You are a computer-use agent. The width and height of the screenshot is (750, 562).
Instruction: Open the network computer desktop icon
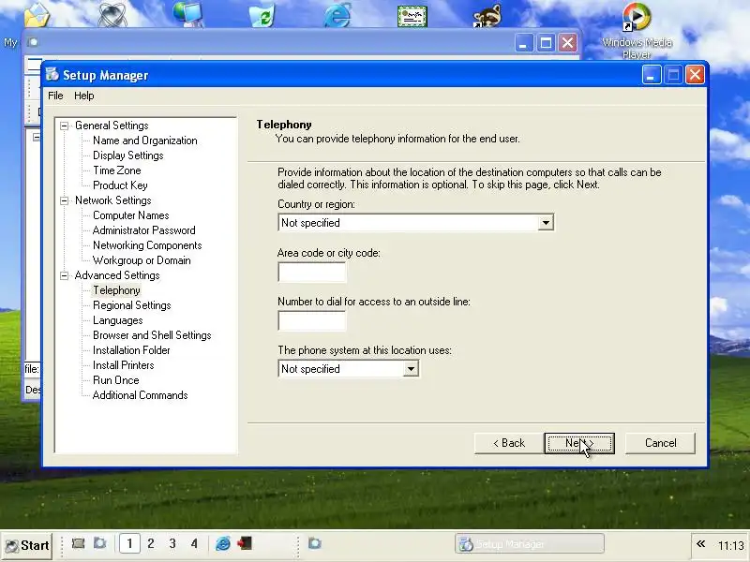tap(188, 14)
